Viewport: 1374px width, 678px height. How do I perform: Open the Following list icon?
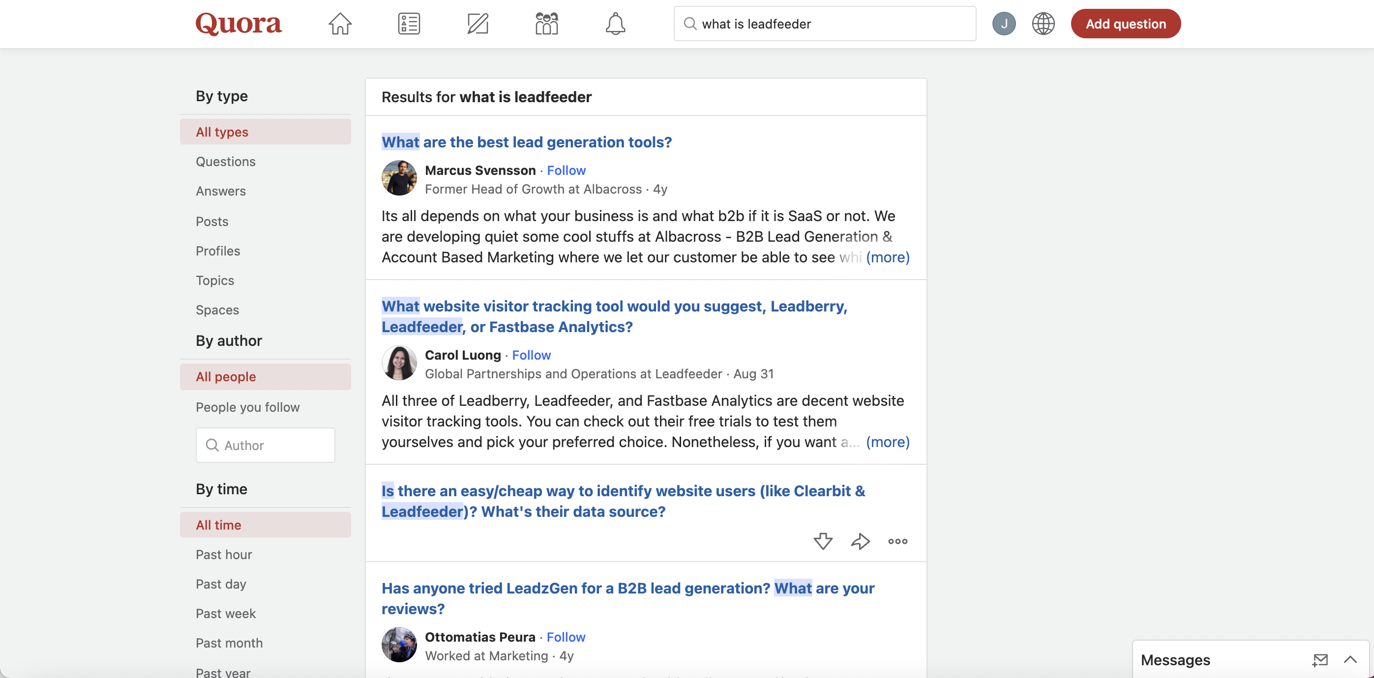click(409, 24)
